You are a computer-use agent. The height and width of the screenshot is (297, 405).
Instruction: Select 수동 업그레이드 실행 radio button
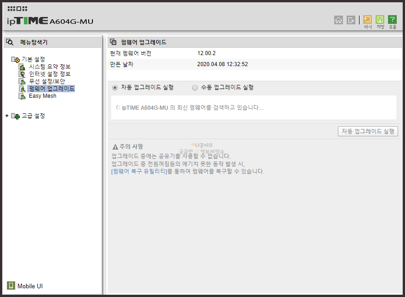pyautogui.click(x=195, y=88)
